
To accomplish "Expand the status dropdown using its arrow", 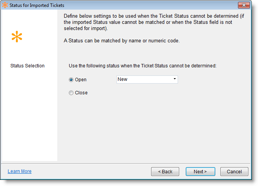I will coord(175,79).
